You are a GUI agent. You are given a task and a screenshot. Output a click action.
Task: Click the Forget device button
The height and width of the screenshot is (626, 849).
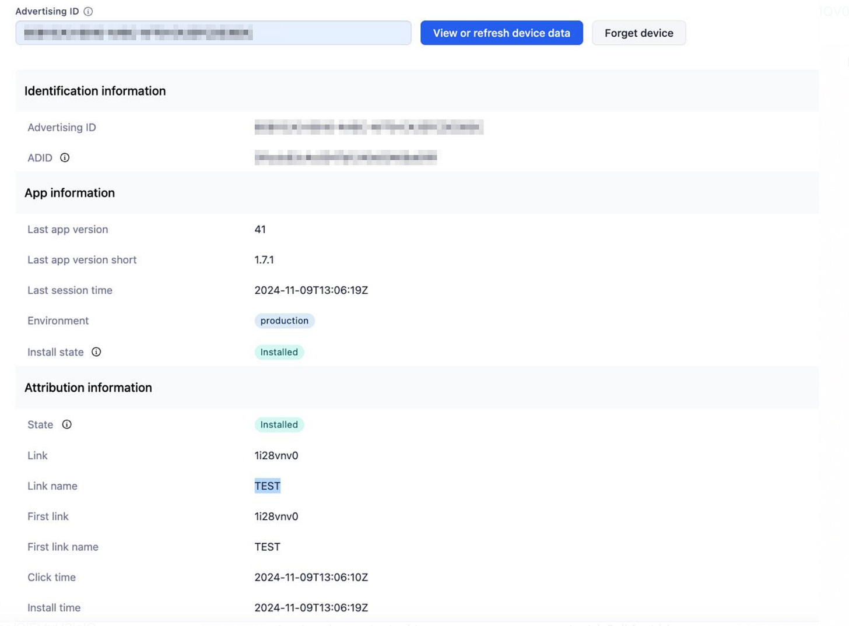(x=639, y=33)
